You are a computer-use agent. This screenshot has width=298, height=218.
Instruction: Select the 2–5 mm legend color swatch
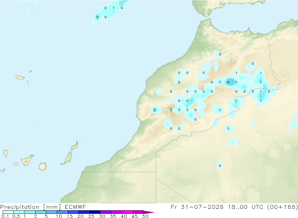pos(41,212)
